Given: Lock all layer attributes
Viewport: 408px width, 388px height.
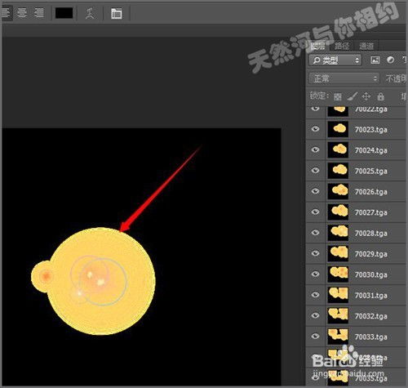Looking at the screenshot, I should pyautogui.click(x=381, y=96).
